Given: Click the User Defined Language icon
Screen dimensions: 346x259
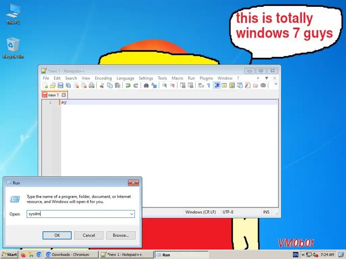Looking at the screenshot, I should point(224,85).
